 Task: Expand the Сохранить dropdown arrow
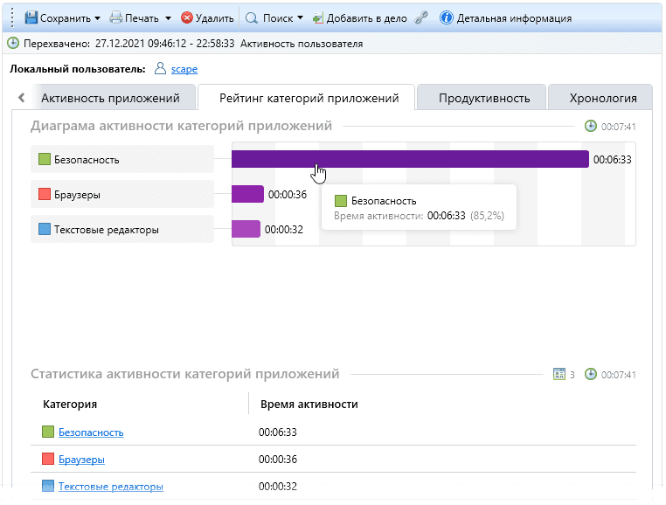tap(97, 18)
